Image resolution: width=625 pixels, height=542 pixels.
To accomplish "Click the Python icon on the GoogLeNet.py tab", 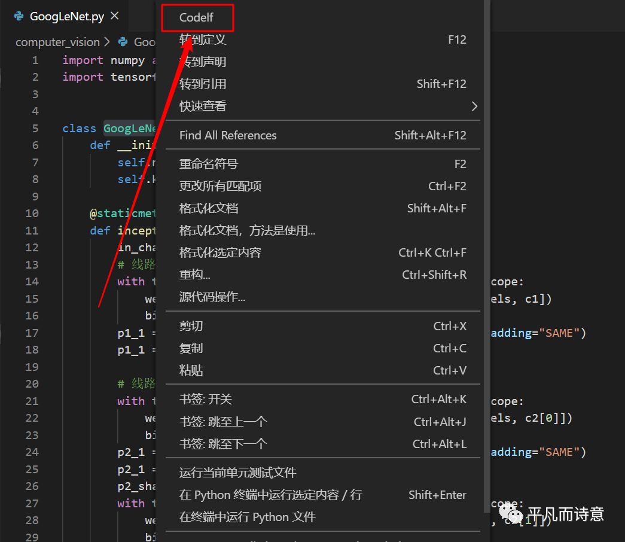I will pyautogui.click(x=19, y=17).
